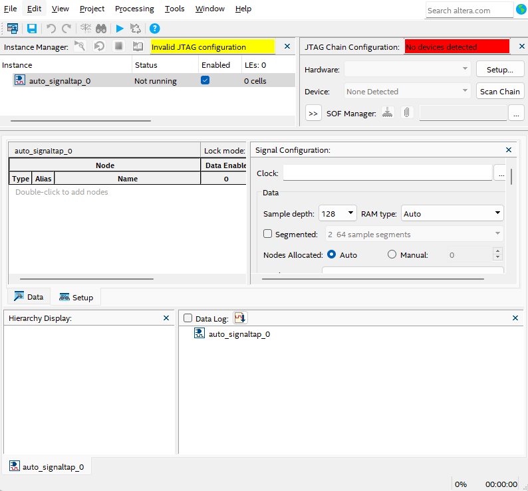Close the Data Log panel
528x491 pixels.
[515, 318]
